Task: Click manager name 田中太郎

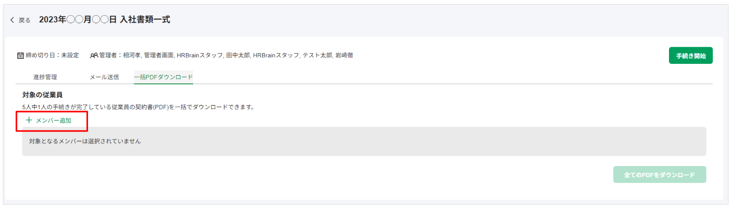Action: (x=238, y=55)
